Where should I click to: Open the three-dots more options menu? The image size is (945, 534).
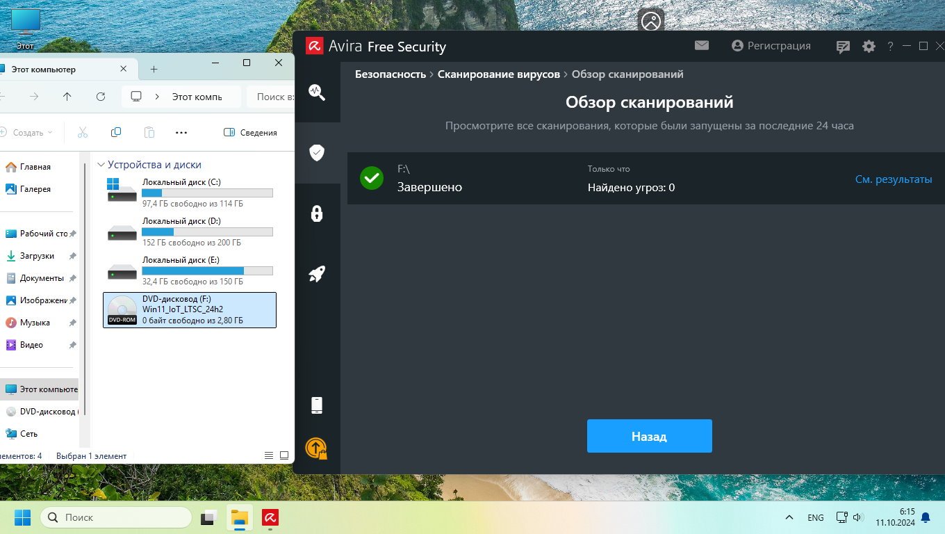tap(181, 132)
